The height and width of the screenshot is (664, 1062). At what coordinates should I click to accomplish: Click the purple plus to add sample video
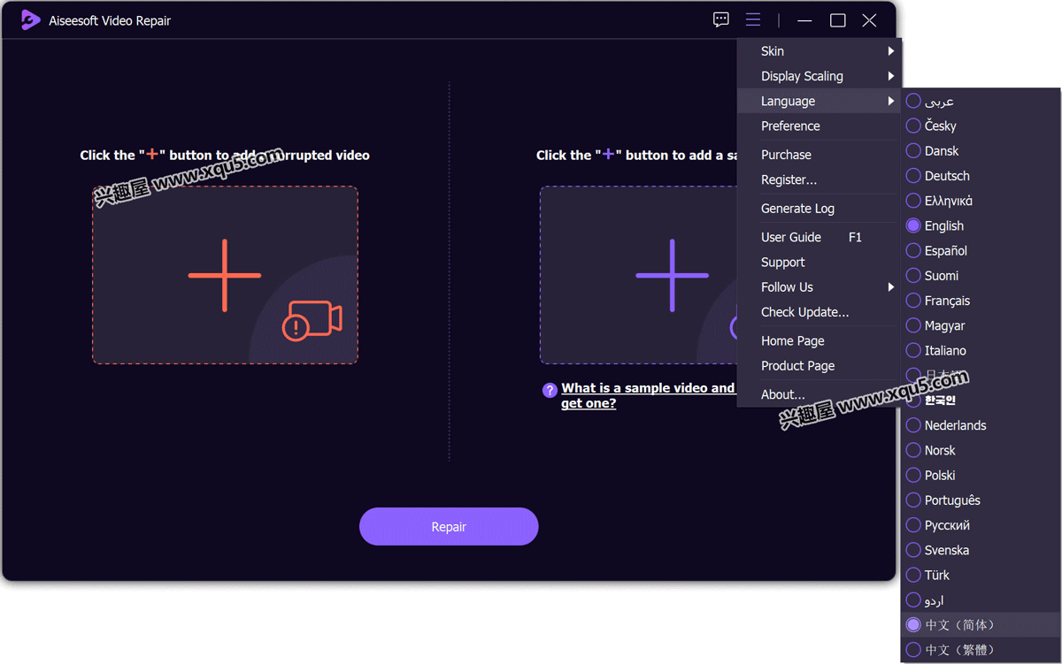673,275
